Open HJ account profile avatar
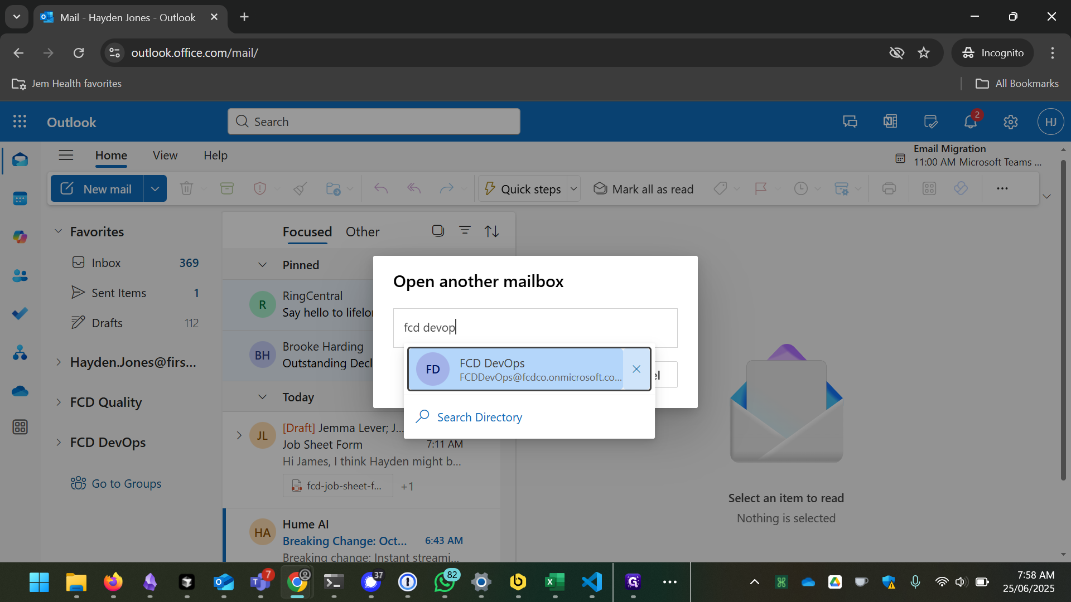1071x602 pixels. pyautogui.click(x=1050, y=122)
